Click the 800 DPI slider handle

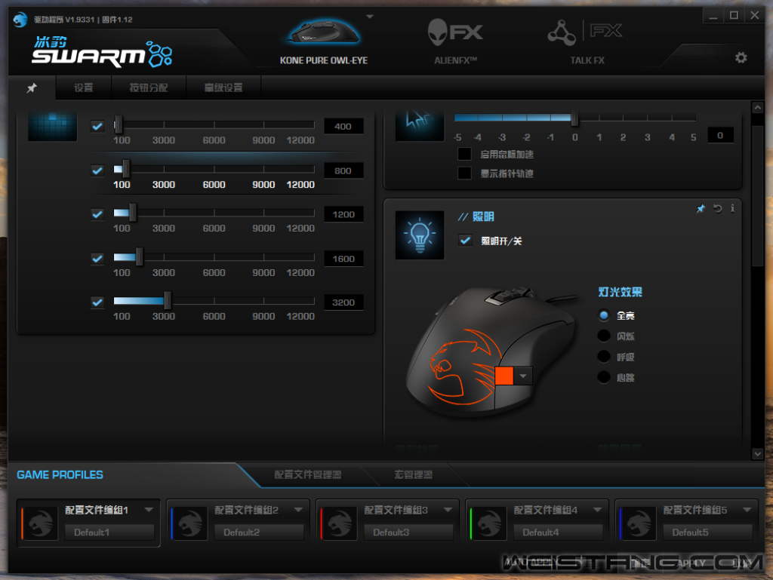pos(126,170)
